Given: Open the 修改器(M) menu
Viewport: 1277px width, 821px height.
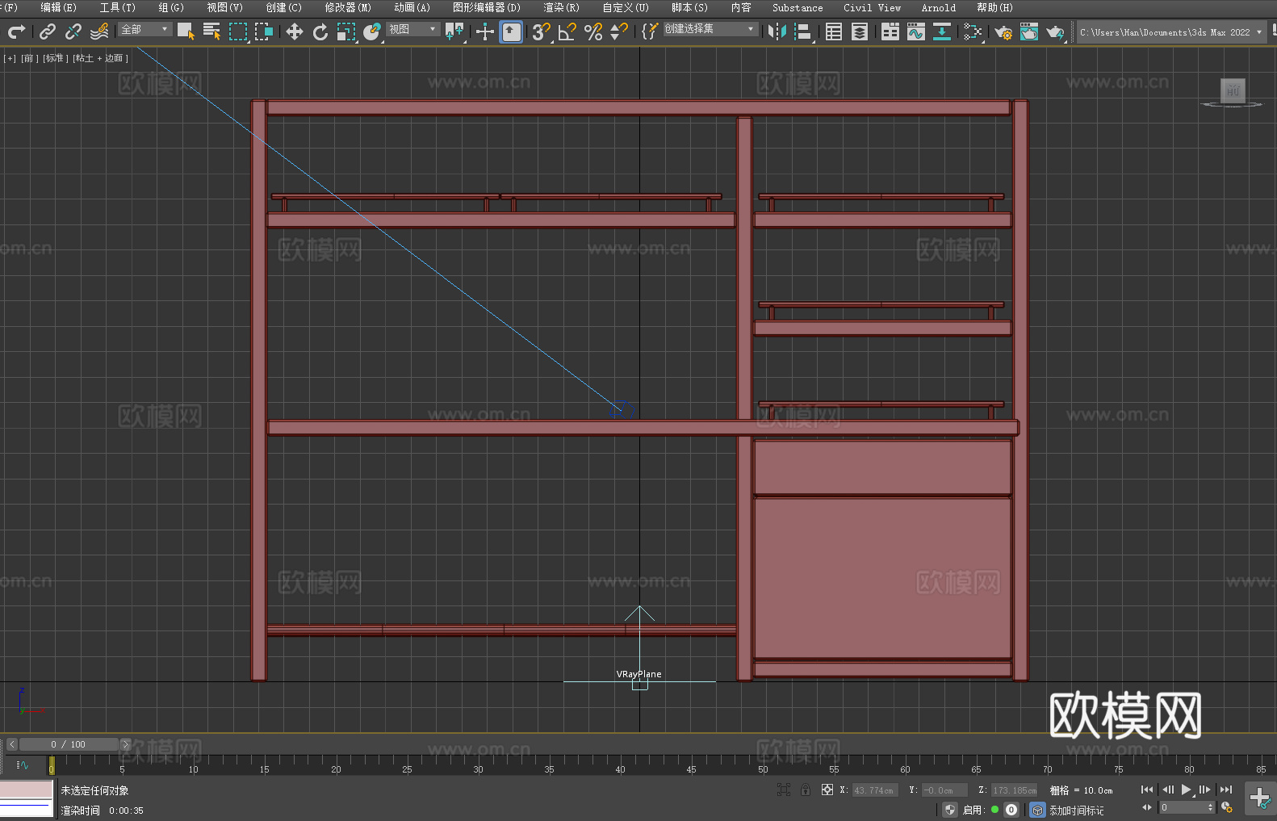Looking at the screenshot, I should [x=348, y=7].
